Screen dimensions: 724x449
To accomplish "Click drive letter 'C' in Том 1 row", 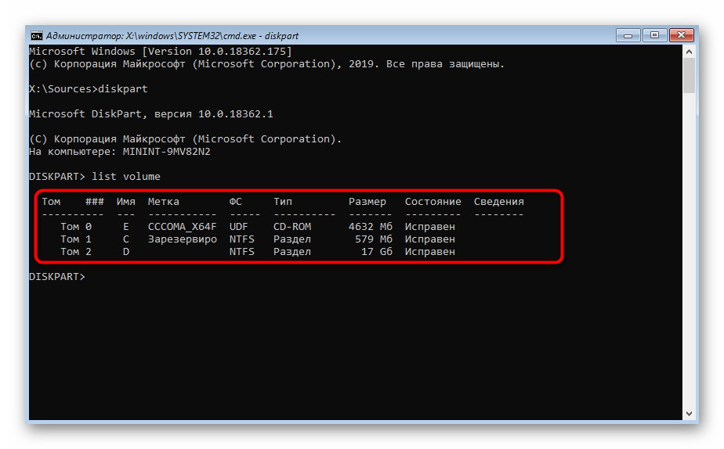I will (126, 239).
